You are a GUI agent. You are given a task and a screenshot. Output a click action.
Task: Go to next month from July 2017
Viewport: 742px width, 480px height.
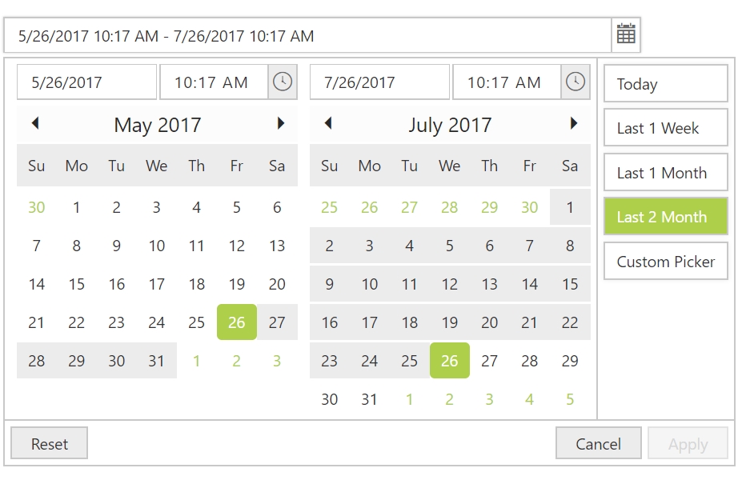click(x=573, y=123)
